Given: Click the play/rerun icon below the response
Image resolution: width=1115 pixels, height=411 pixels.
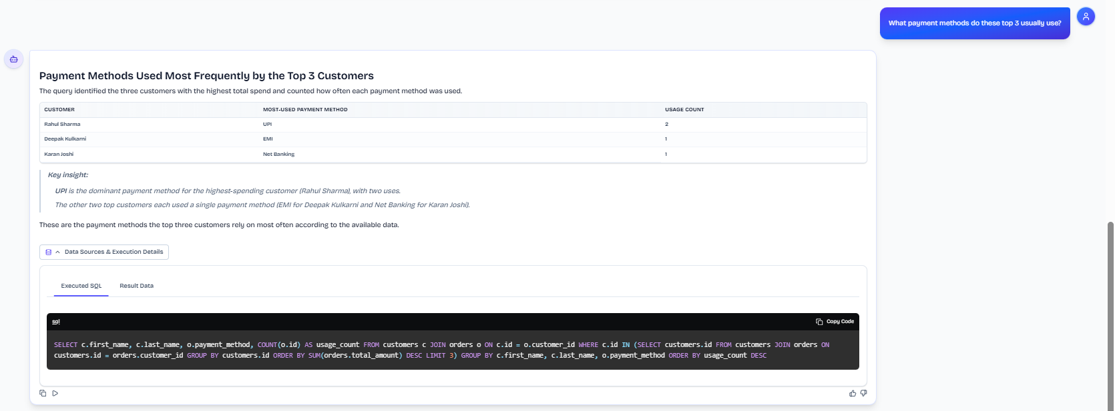Looking at the screenshot, I should (x=55, y=393).
